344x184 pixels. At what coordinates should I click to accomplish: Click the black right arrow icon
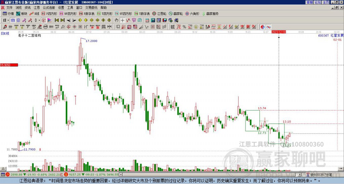[74, 20]
